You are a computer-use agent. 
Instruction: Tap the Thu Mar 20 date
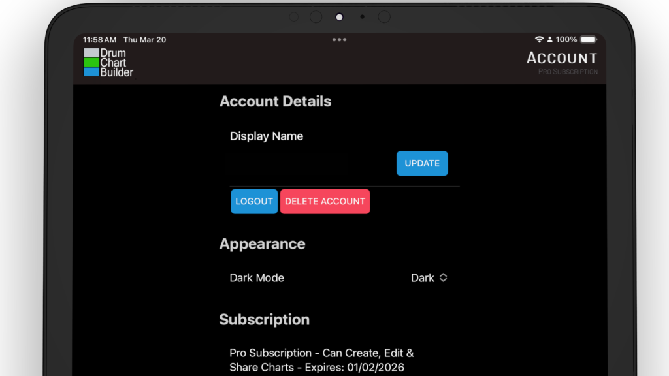click(144, 40)
